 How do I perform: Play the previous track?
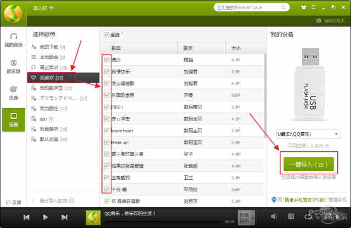tap(26, 217)
